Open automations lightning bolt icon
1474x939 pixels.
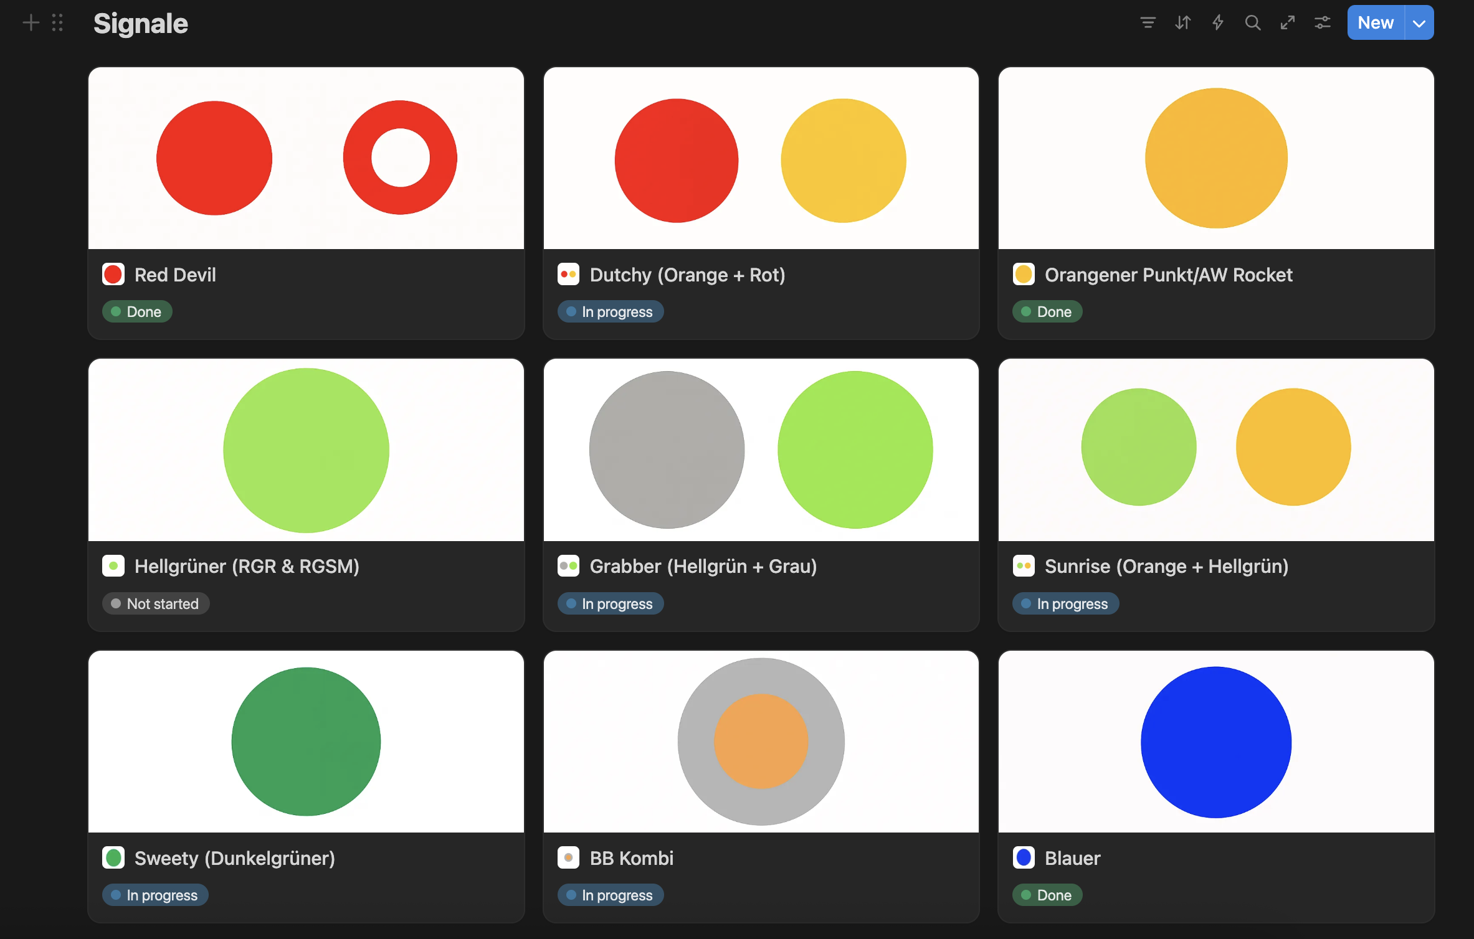(x=1217, y=23)
